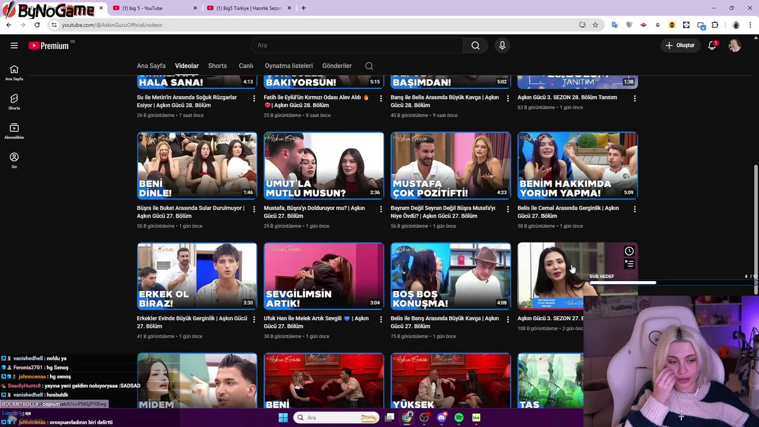Switch to the Ana Sayfa channel tab

point(151,66)
